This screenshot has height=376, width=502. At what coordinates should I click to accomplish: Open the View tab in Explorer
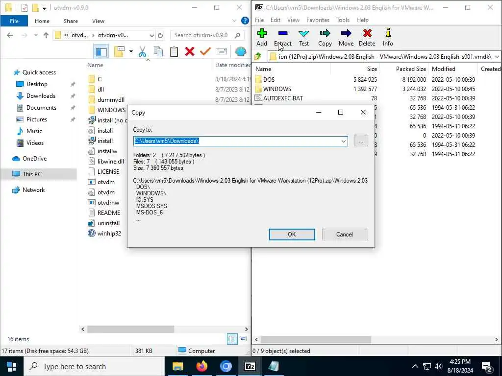(98, 21)
